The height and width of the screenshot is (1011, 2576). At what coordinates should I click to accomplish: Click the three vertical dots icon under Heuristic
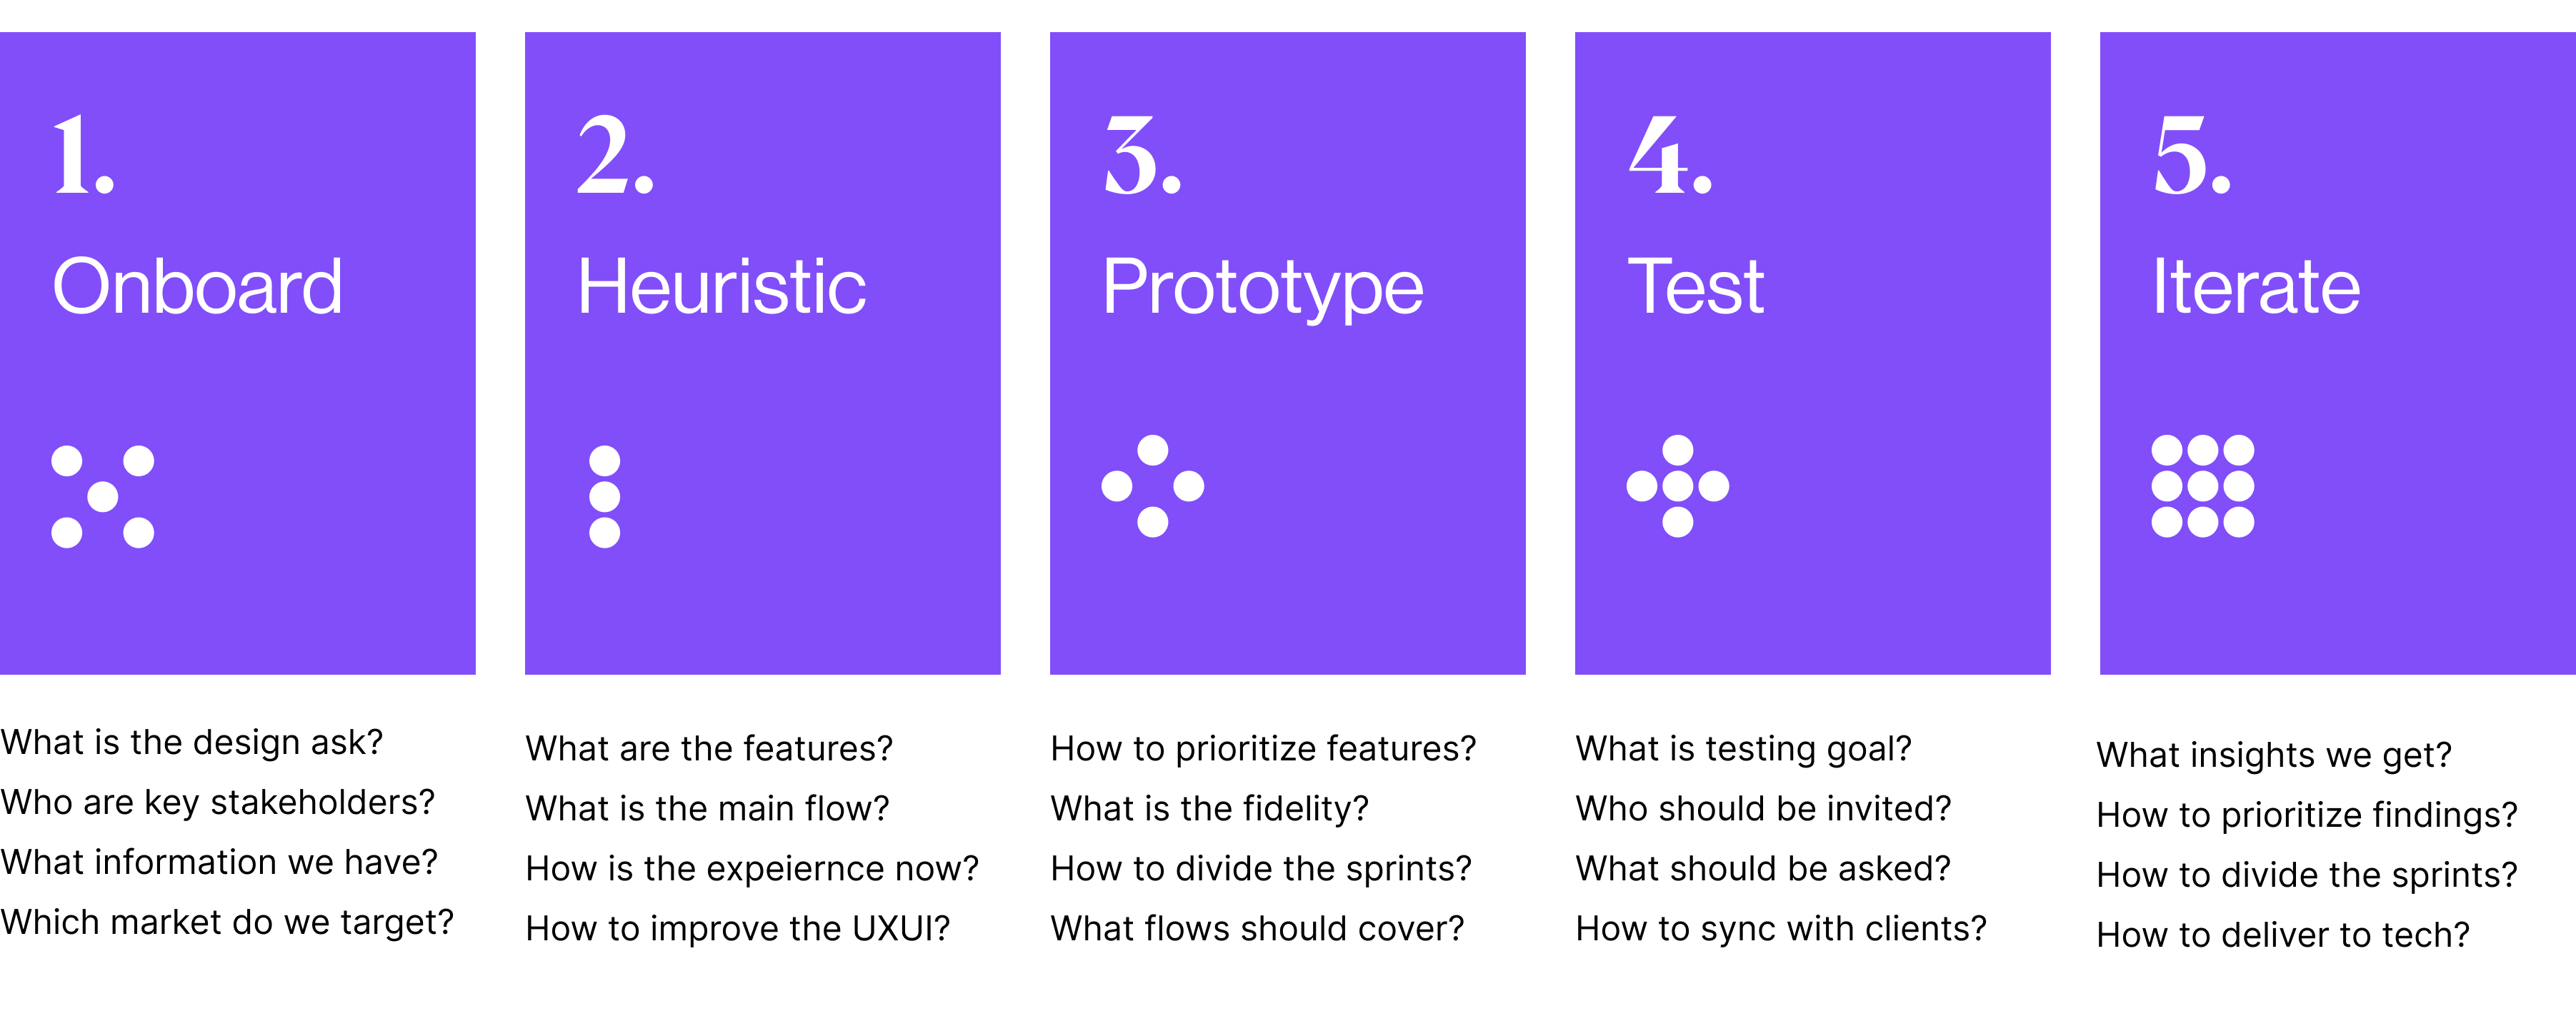tap(604, 496)
